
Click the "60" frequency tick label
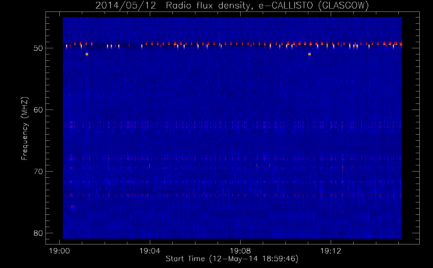(x=38, y=110)
